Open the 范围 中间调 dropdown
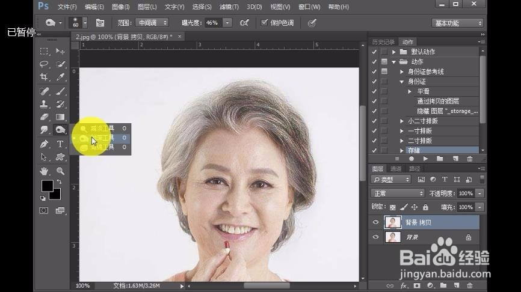Screen dimensions: 521x292 [152, 23]
